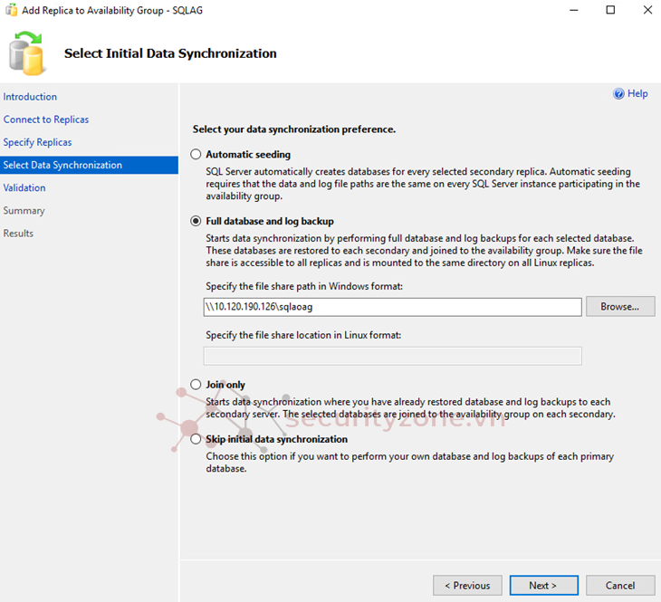Select the Select Data Synchronization page

coord(62,165)
